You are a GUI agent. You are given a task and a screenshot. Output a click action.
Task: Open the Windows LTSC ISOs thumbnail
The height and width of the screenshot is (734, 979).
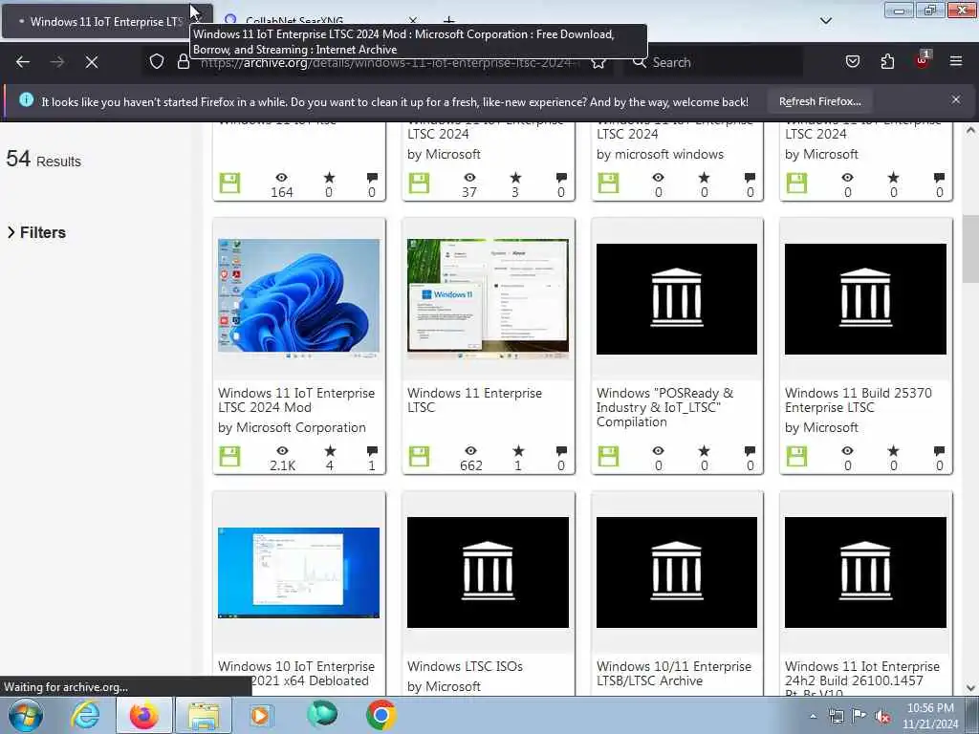[x=488, y=572]
